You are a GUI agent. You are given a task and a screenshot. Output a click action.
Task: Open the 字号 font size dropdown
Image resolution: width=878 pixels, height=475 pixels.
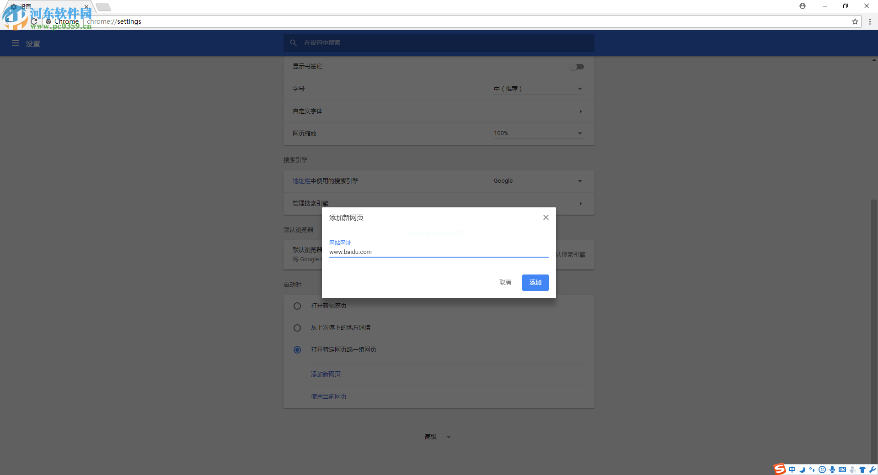(538, 89)
